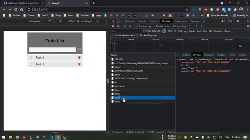Open the Initiator tab of request details
Viewport: 250px width, 140px height.
[221, 55]
